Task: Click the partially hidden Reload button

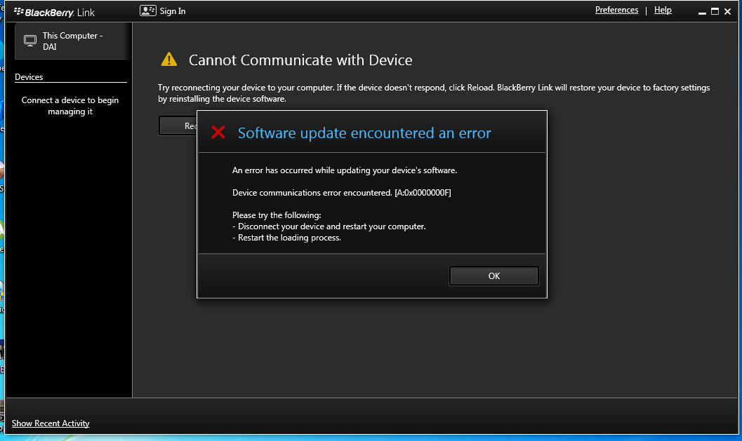Action: pos(178,125)
